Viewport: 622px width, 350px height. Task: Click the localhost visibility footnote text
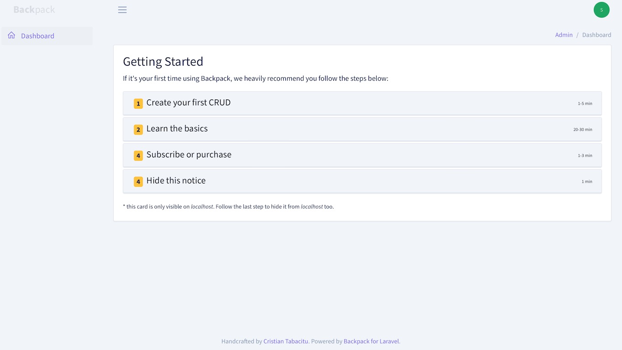228,207
